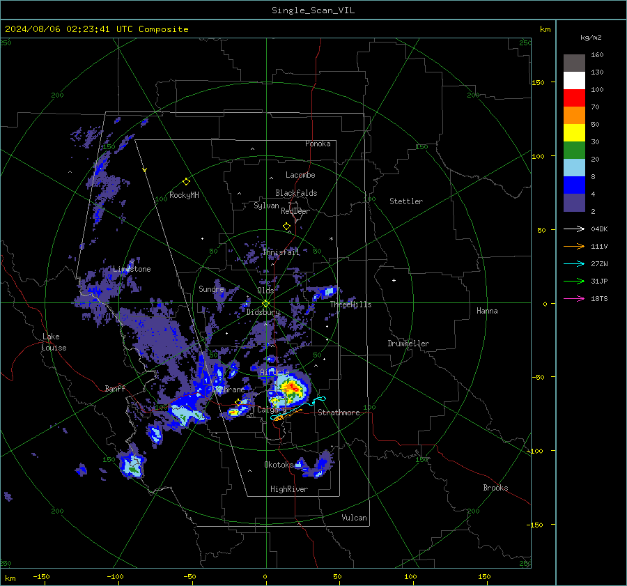Click the Banff town label
The width and height of the screenshot is (627, 586).
pos(115,388)
